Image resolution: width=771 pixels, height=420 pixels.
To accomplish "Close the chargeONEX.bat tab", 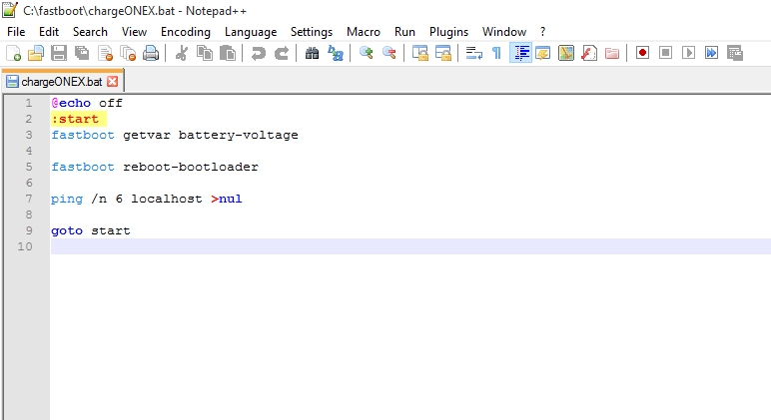I will click(113, 82).
